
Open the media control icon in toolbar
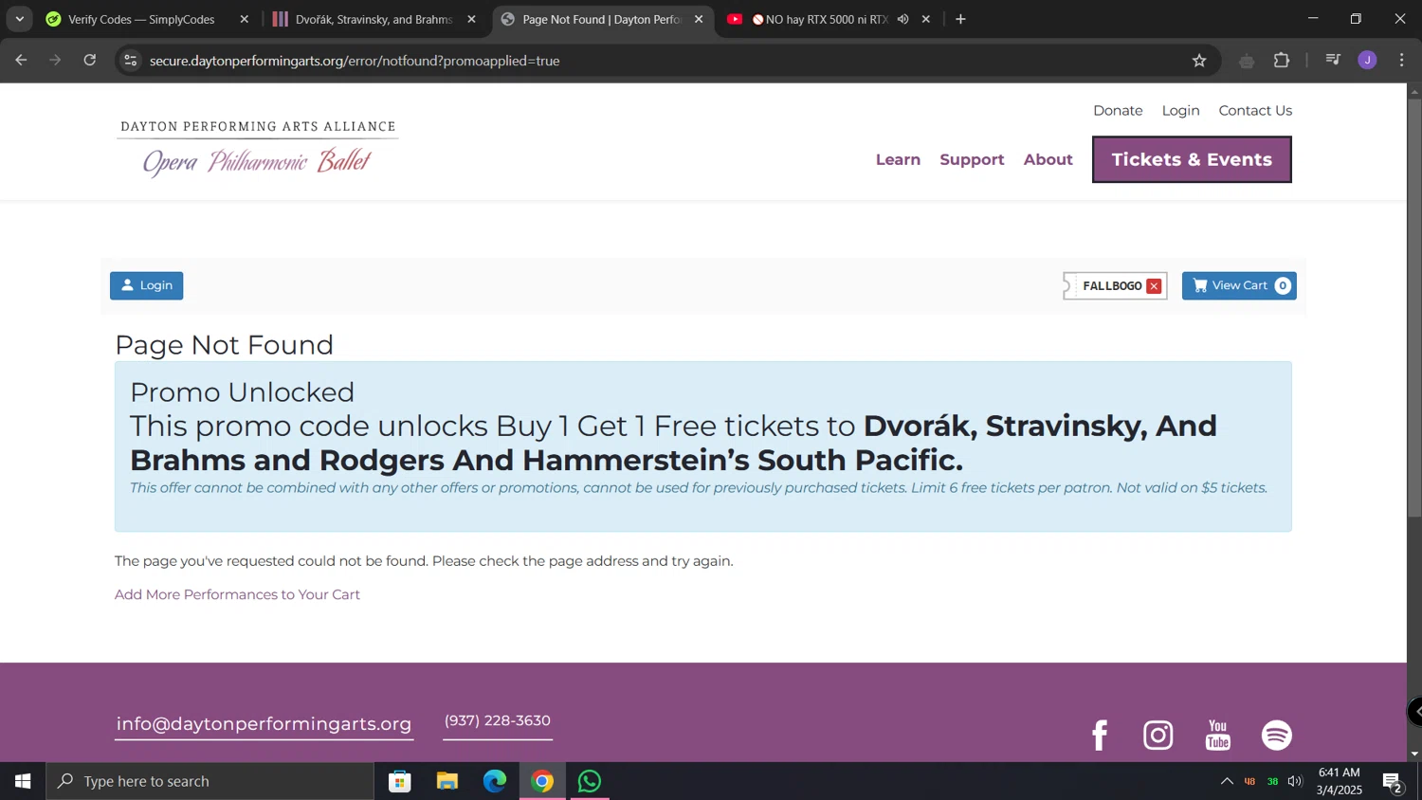[x=1333, y=61]
